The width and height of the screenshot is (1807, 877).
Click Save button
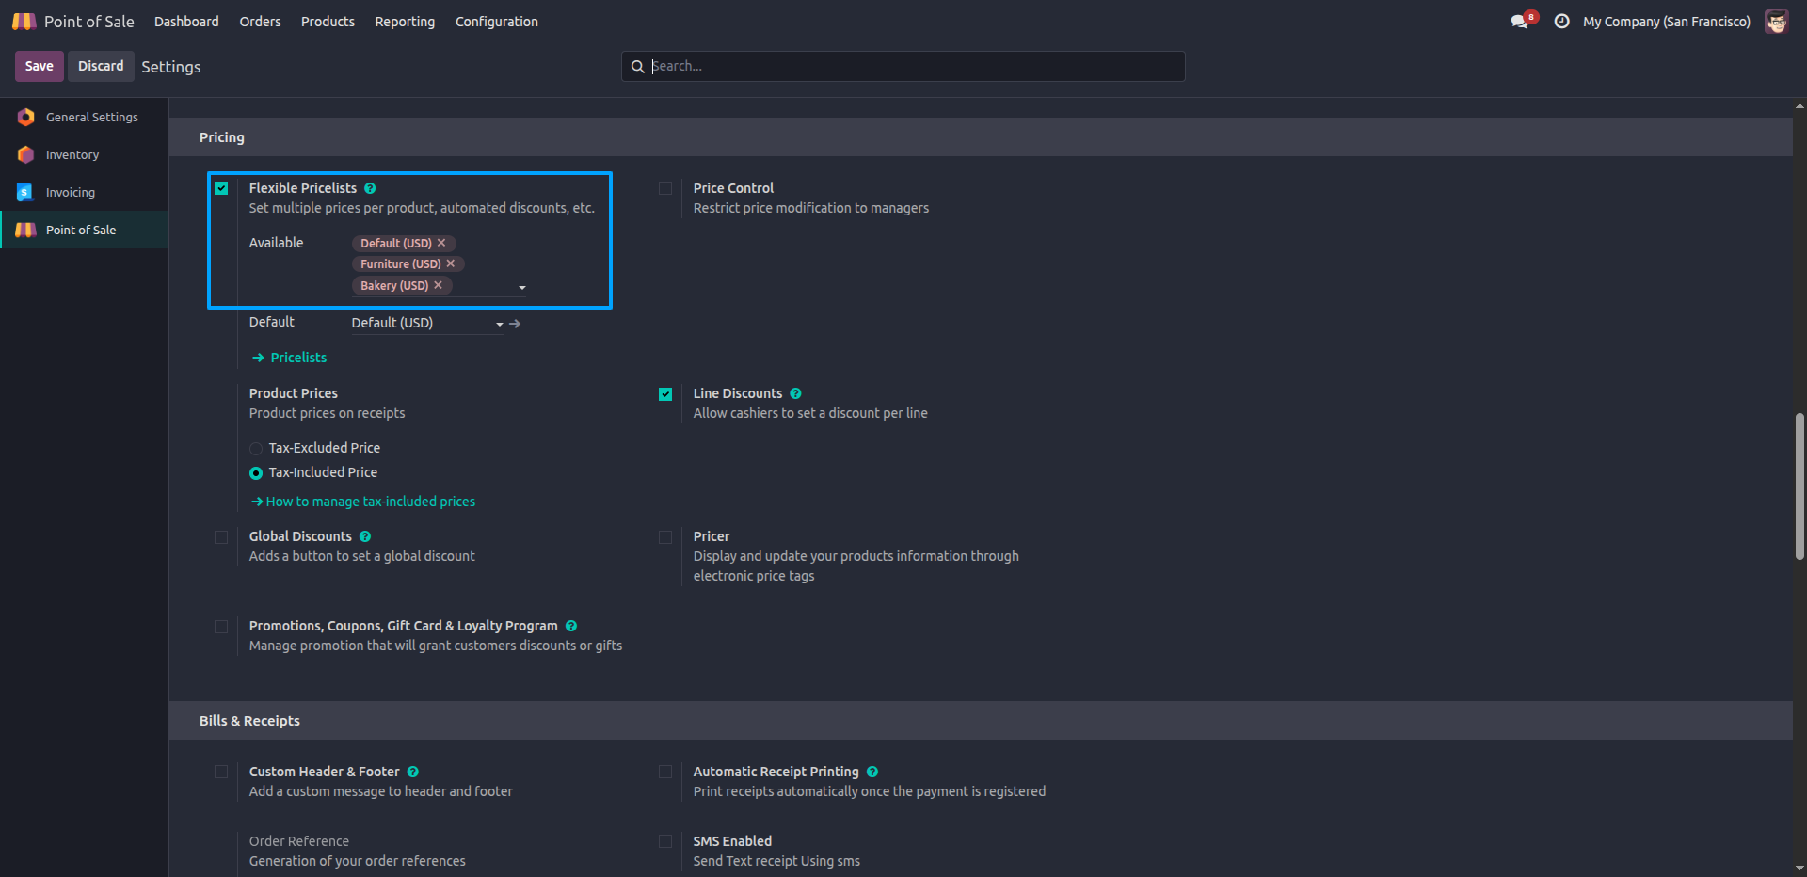(40, 66)
